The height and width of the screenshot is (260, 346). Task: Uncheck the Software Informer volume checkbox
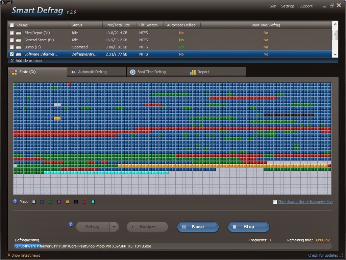[12, 54]
